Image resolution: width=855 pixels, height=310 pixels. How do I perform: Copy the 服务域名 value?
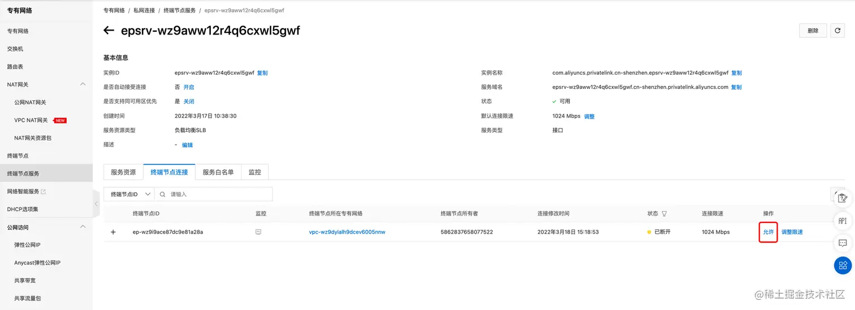pyautogui.click(x=736, y=87)
